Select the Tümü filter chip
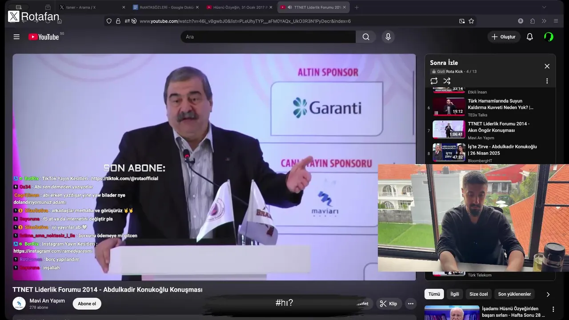The image size is (569, 320). (434, 294)
